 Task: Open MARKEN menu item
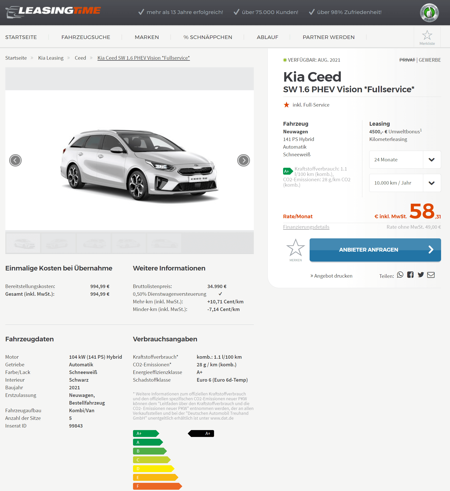point(147,37)
